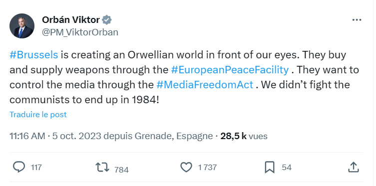Click the Orbán Viktor display name
Viewport: 376px width, 186px height.
point(71,20)
